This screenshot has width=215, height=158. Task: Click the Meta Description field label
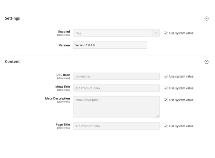click(x=57, y=98)
